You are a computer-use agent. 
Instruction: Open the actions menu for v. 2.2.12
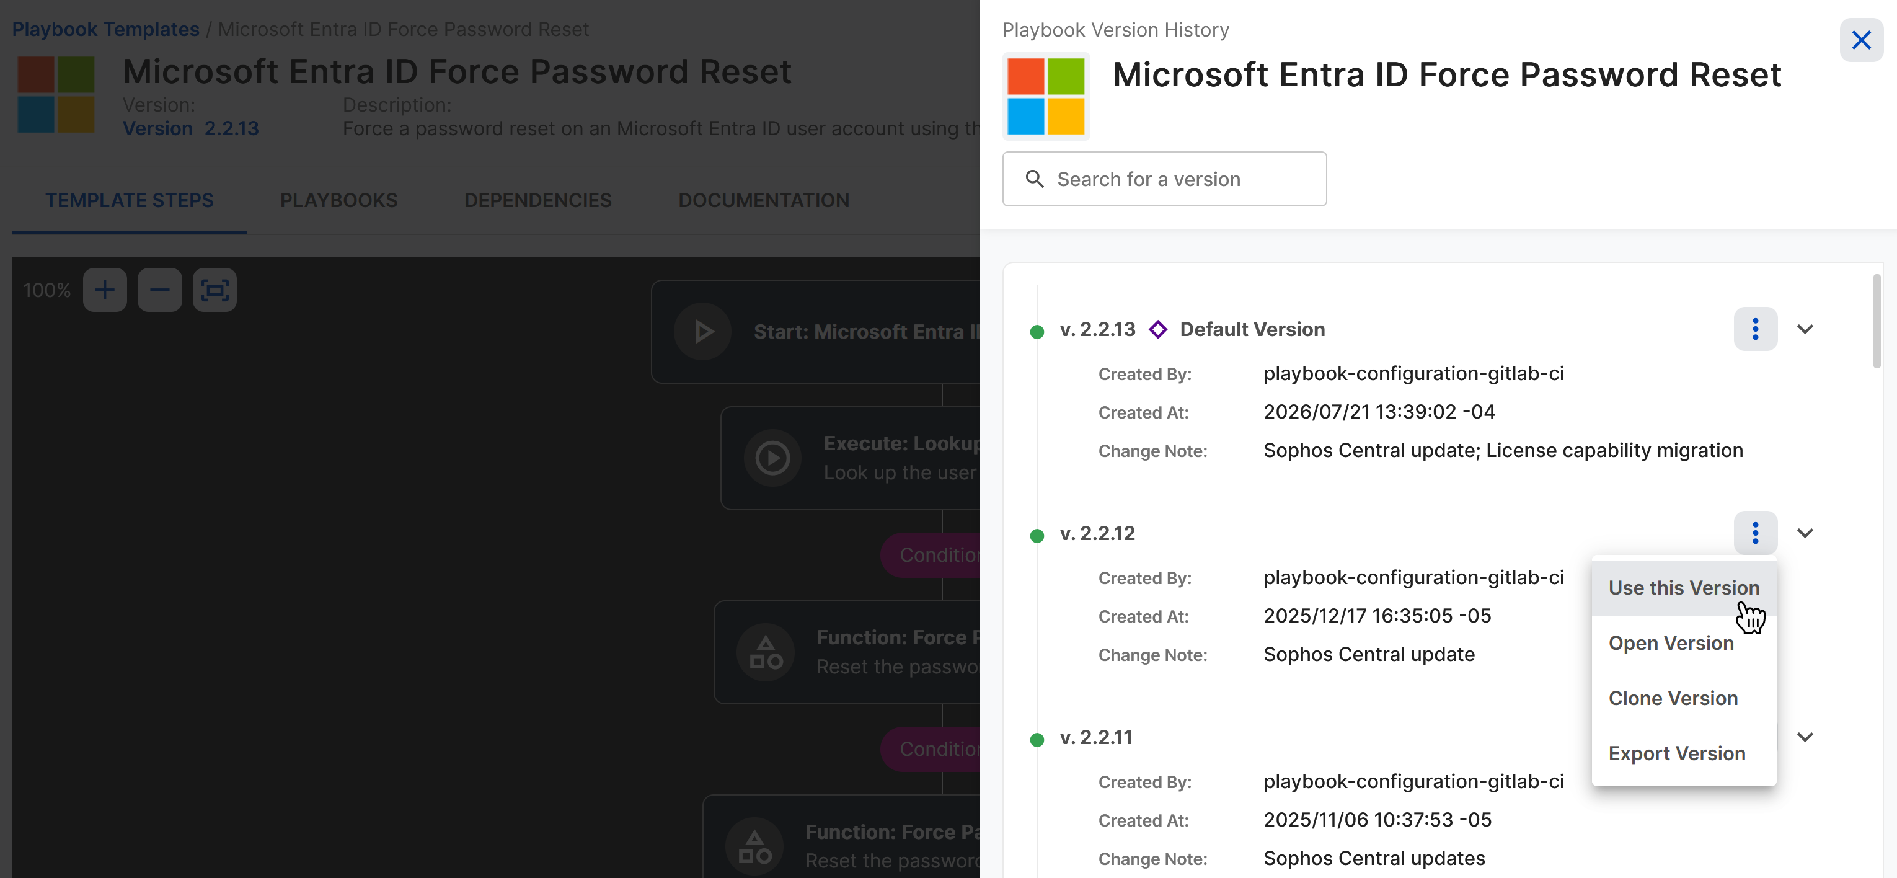pos(1755,533)
